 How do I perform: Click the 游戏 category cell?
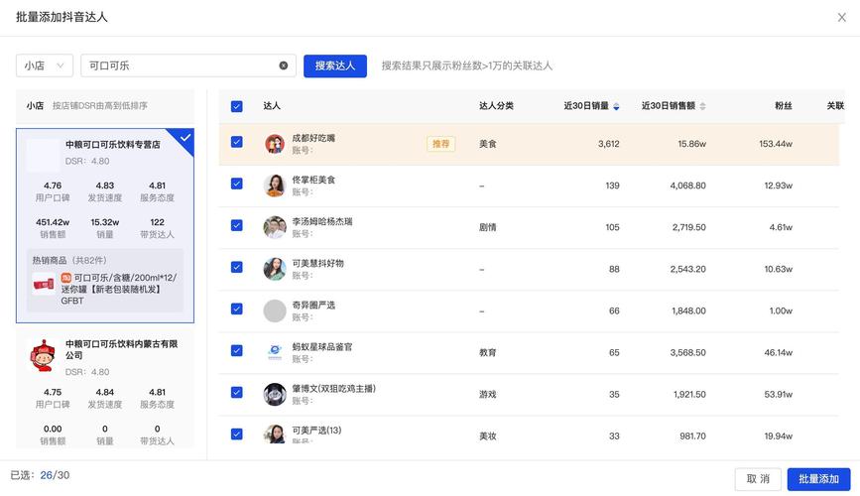point(488,394)
